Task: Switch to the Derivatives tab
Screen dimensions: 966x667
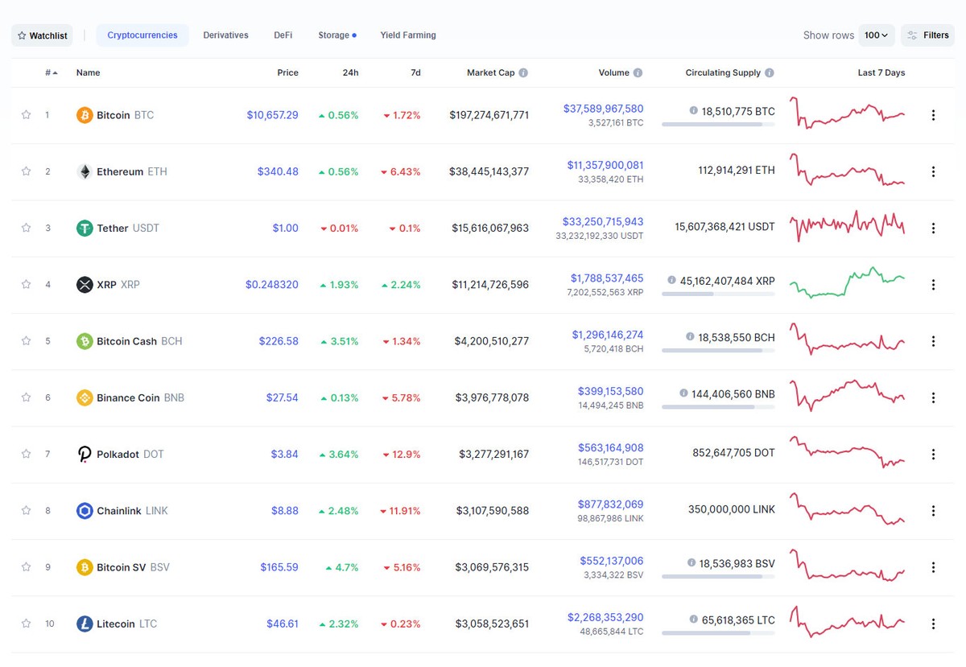Action: [225, 35]
